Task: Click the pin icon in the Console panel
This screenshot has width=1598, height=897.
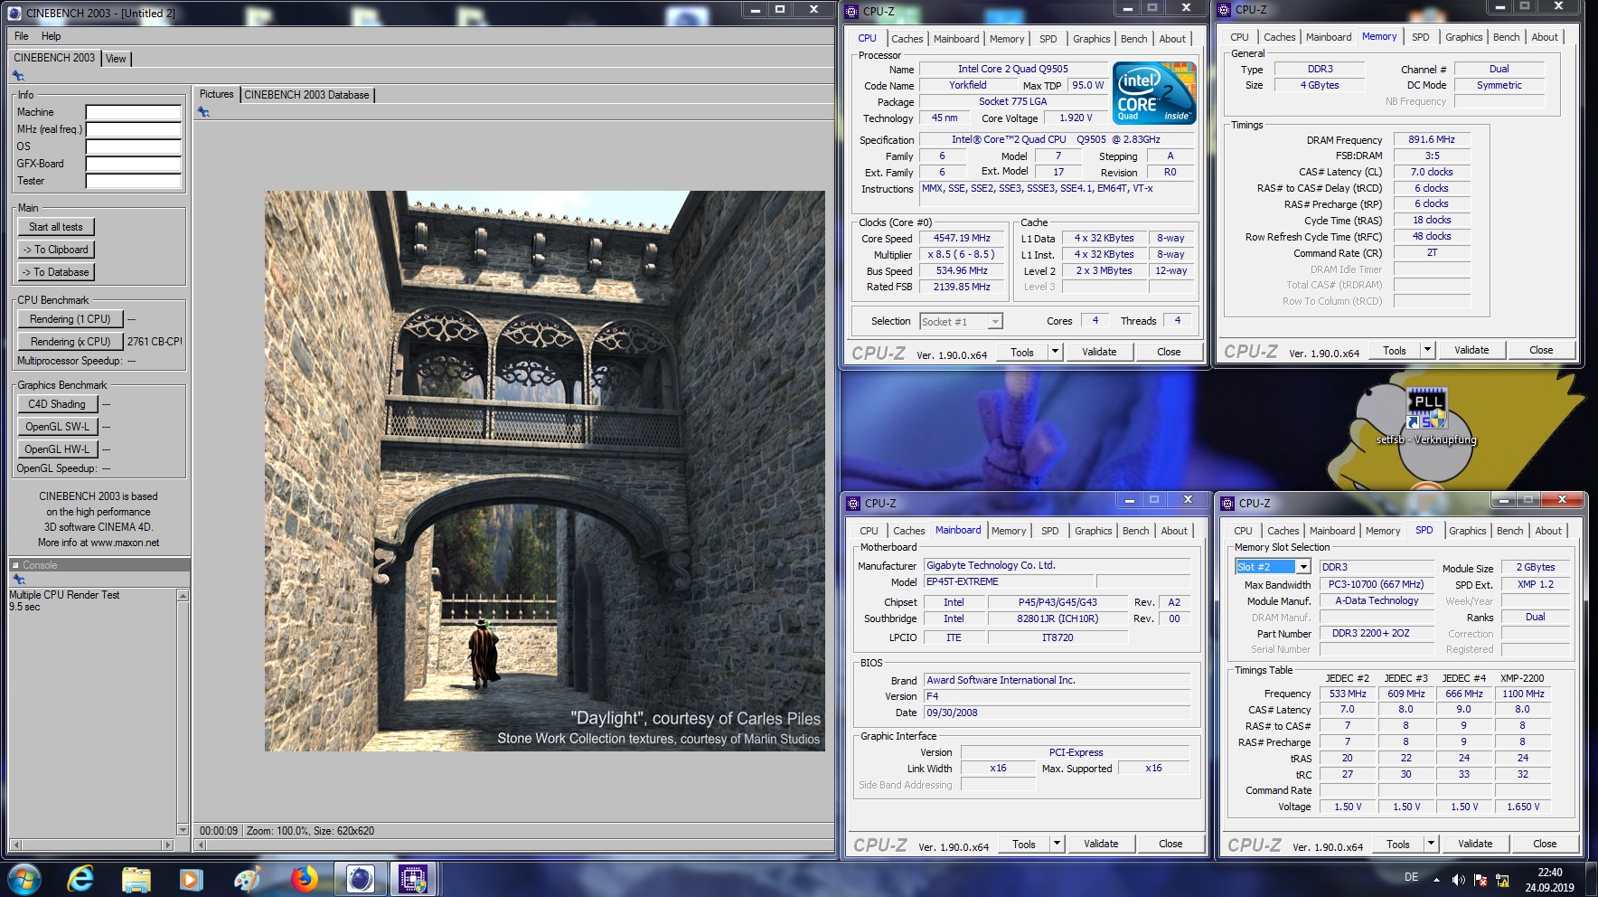Action: [x=18, y=580]
